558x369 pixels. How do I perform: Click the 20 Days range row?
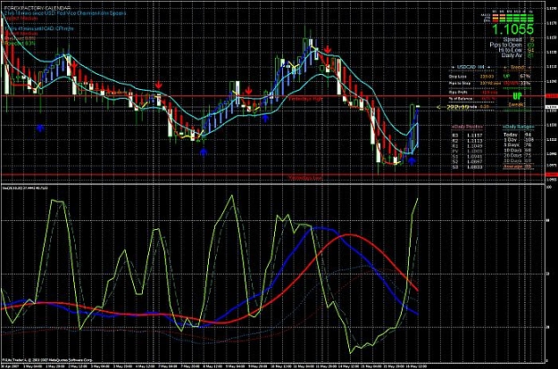(518, 155)
